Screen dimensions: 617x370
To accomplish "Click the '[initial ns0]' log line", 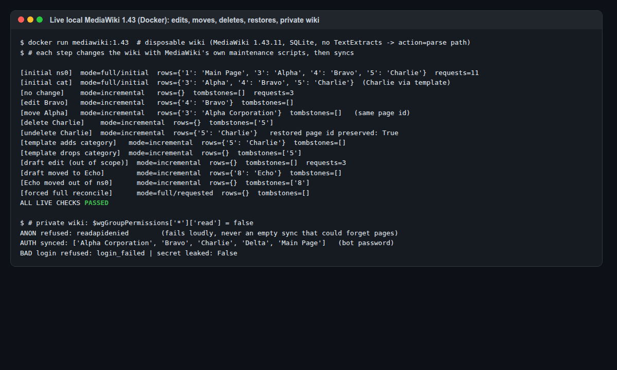I will click(x=249, y=73).
